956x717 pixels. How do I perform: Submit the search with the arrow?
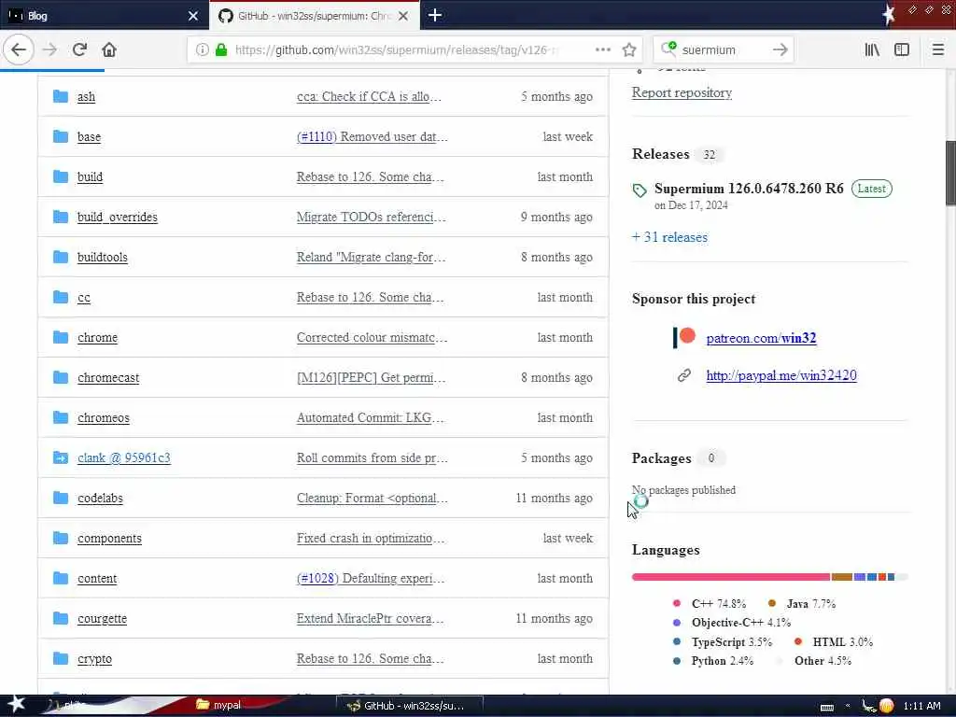[x=780, y=49]
